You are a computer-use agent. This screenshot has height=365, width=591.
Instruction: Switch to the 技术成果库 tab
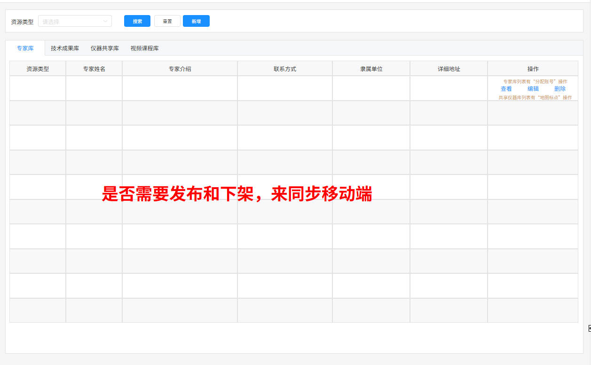tap(65, 48)
